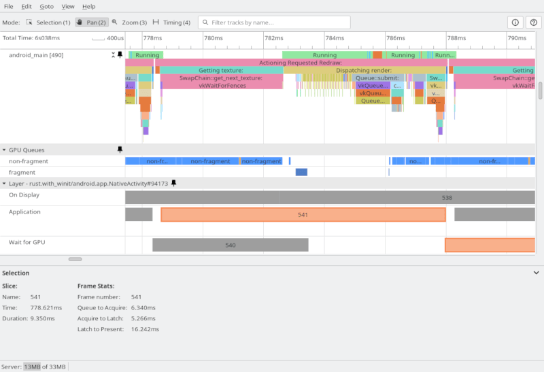Click the android_main [490] track label

(36, 55)
